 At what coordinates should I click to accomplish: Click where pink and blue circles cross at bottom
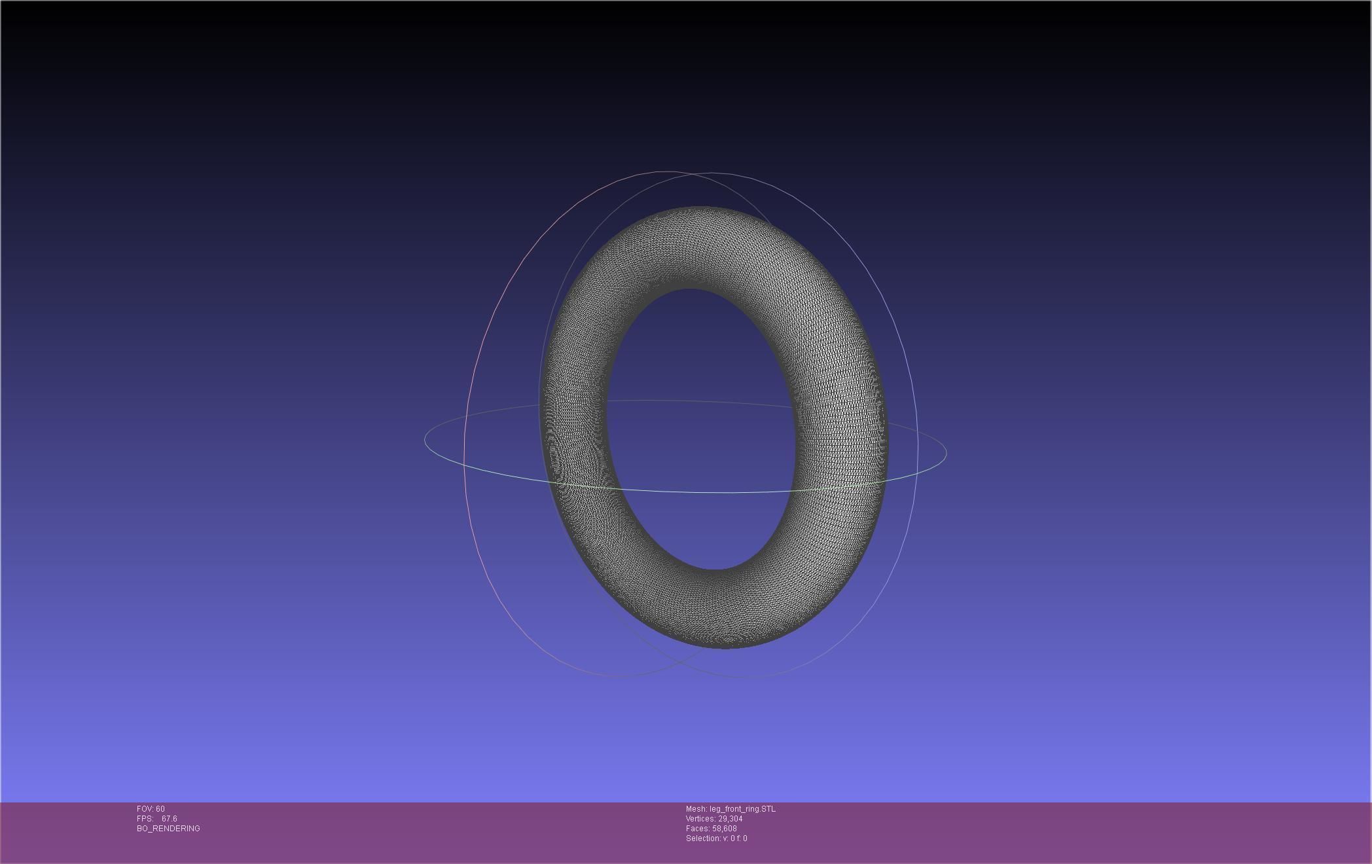679,662
